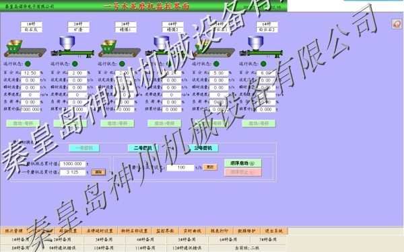Click the 当前班: 二班 status cell
The height and width of the screenshot is (252, 404).
[247, 248]
